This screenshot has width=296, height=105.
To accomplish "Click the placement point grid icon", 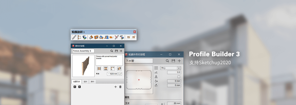I will 156,68.
